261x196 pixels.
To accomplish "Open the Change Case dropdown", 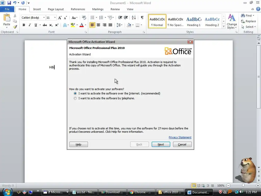I will pyautogui.click(x=74, y=18).
